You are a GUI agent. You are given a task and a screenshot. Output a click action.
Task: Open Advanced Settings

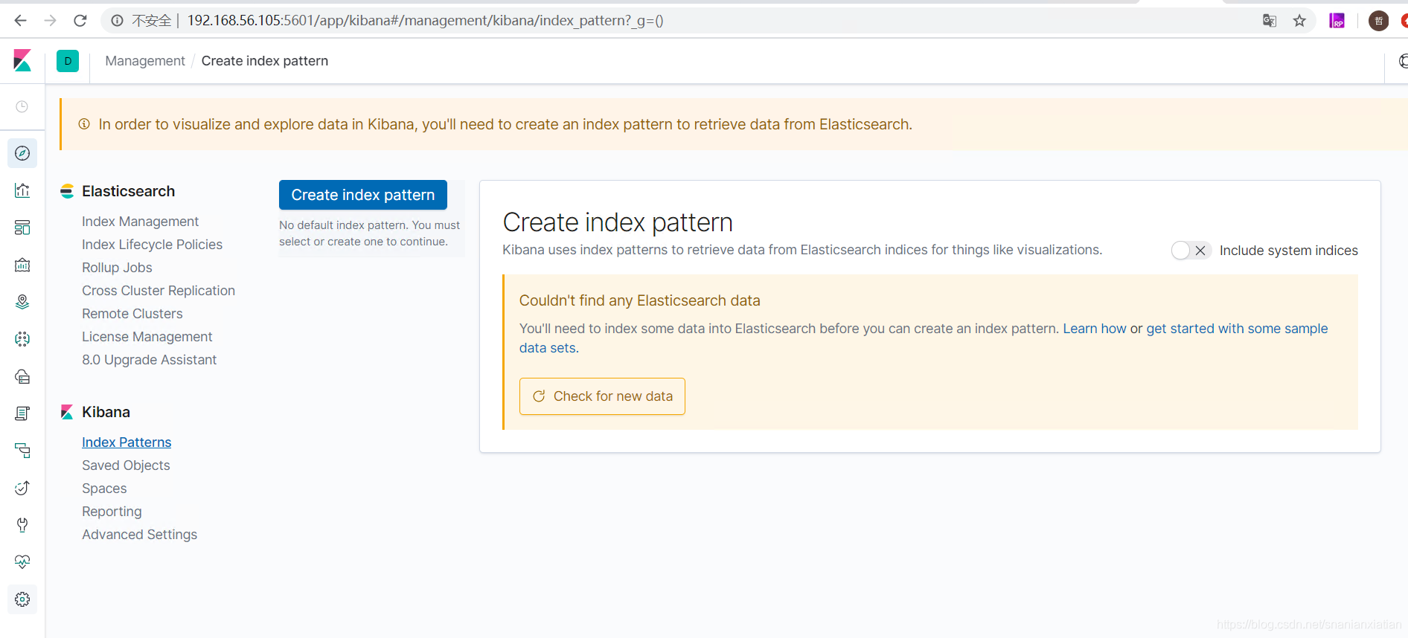click(x=139, y=535)
